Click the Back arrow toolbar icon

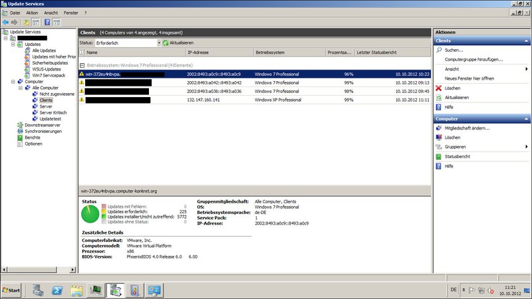(x=5, y=23)
